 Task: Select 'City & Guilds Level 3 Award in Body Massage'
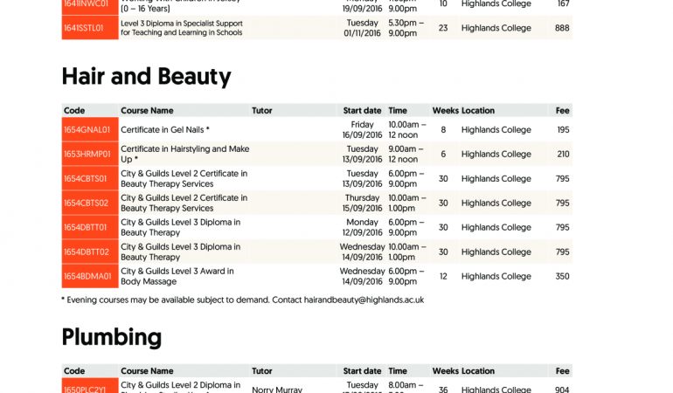[177, 276]
